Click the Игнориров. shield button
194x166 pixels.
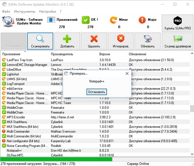click(121, 41)
